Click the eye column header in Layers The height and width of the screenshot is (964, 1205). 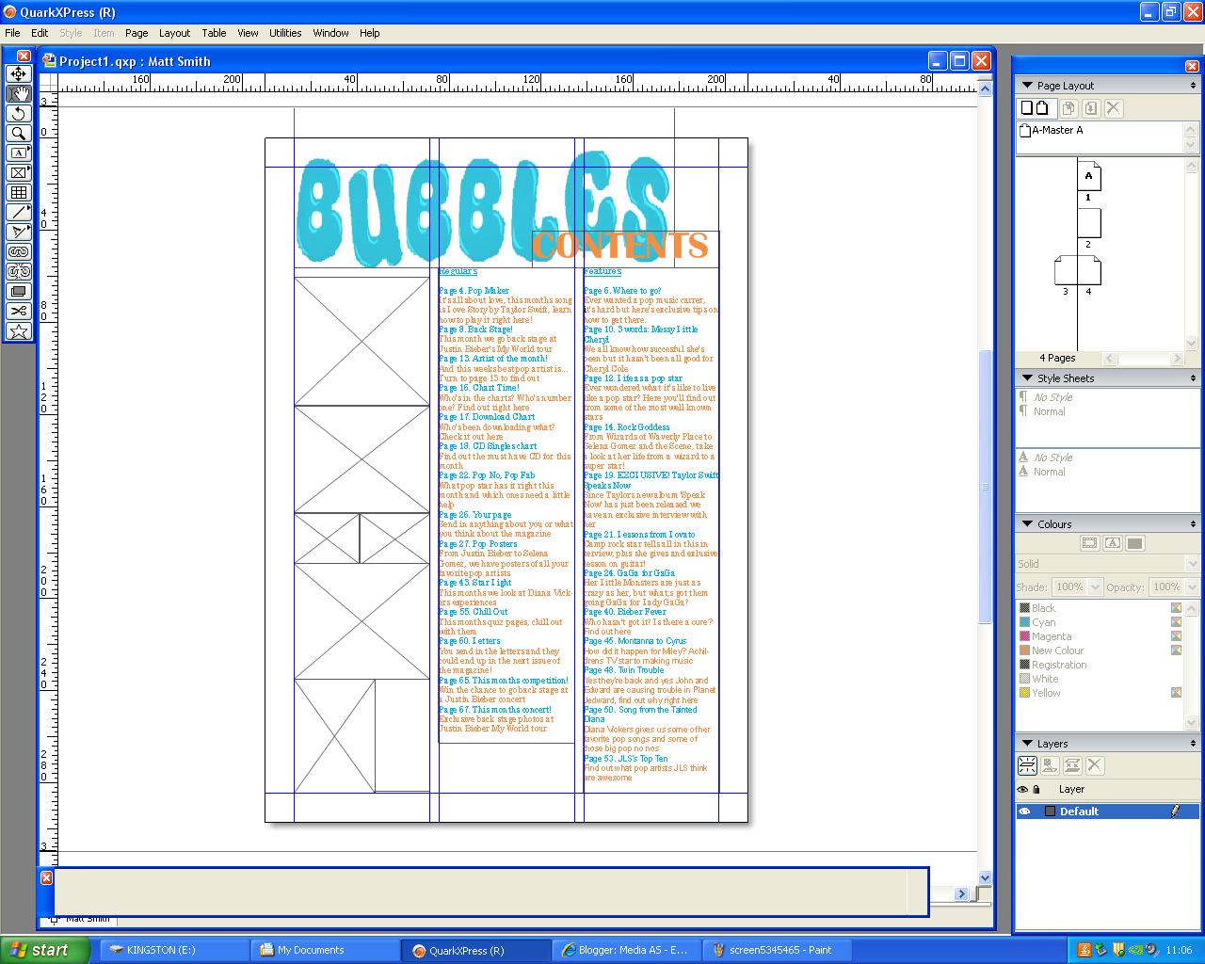click(x=1023, y=790)
